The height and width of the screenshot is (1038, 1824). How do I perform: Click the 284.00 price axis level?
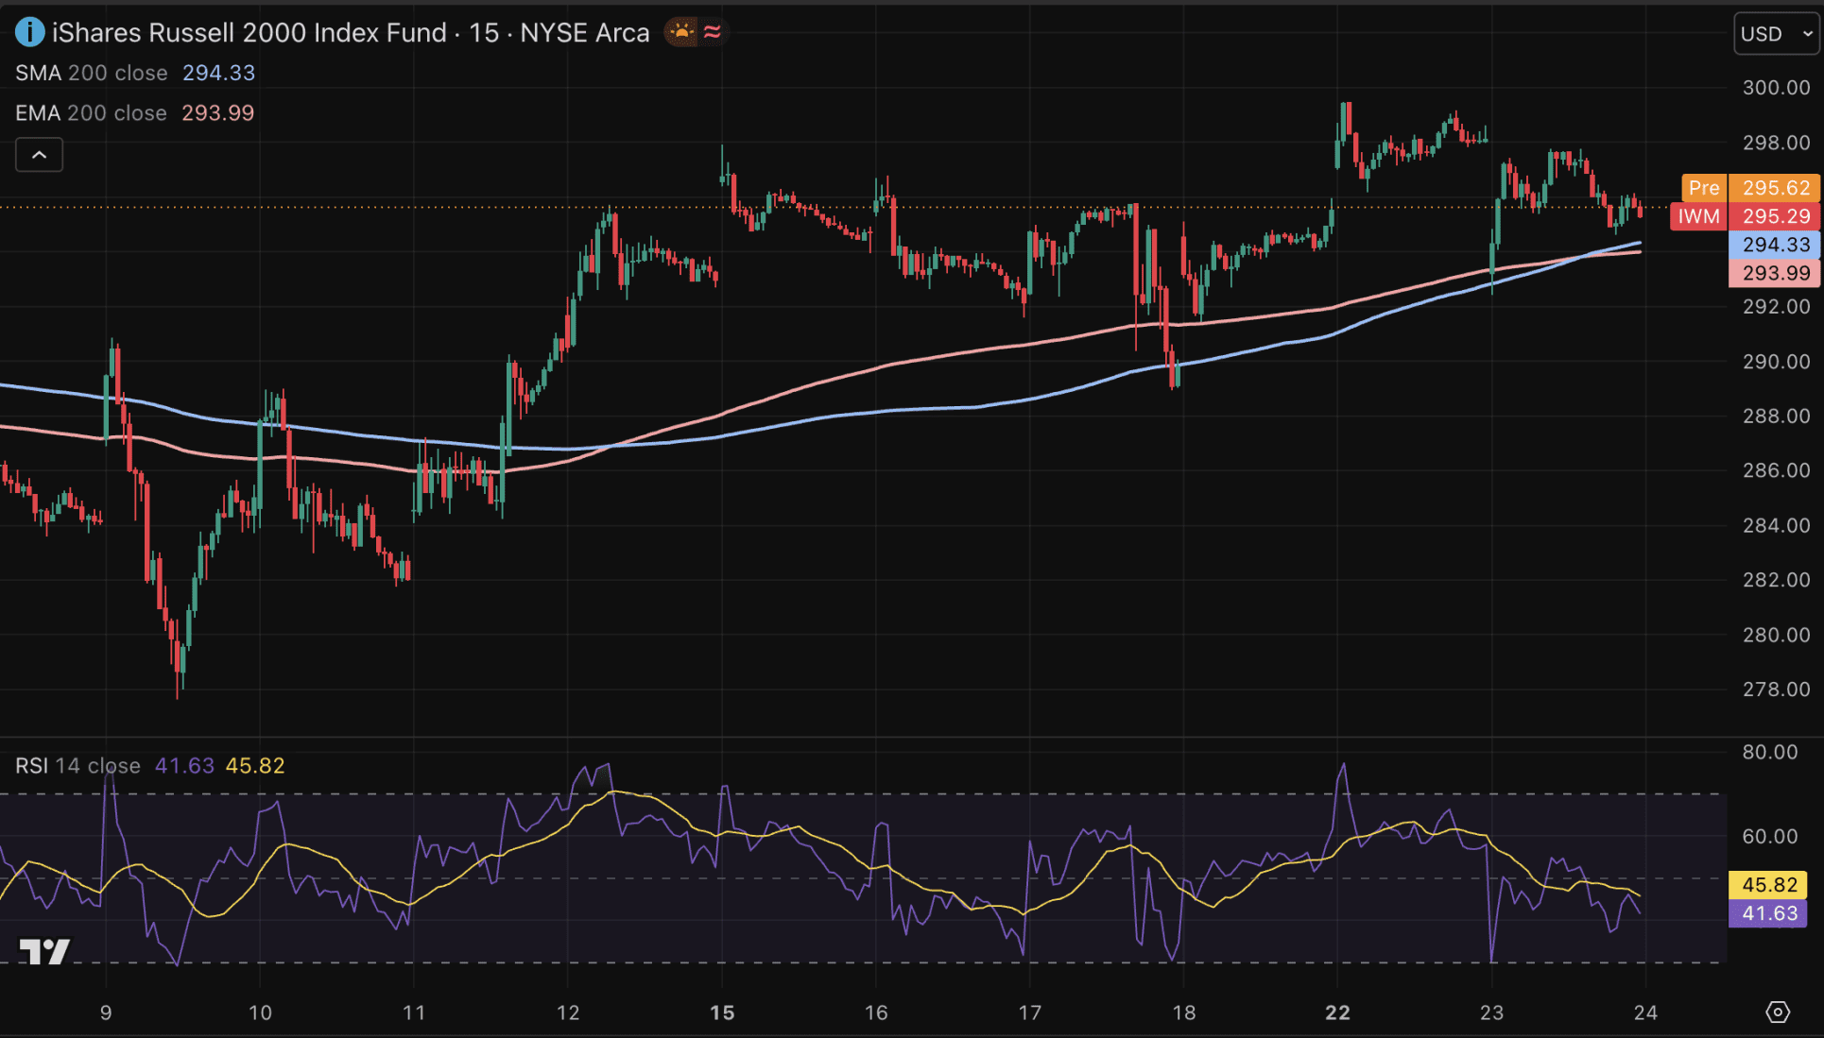point(1777,525)
